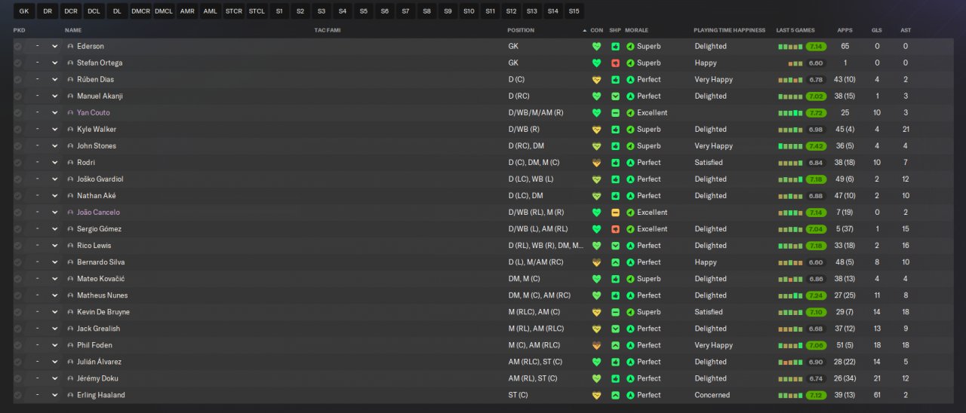This screenshot has width=966, height=413.
Task: Toggle the picked checkmark for Rodri
Action: tap(18, 162)
